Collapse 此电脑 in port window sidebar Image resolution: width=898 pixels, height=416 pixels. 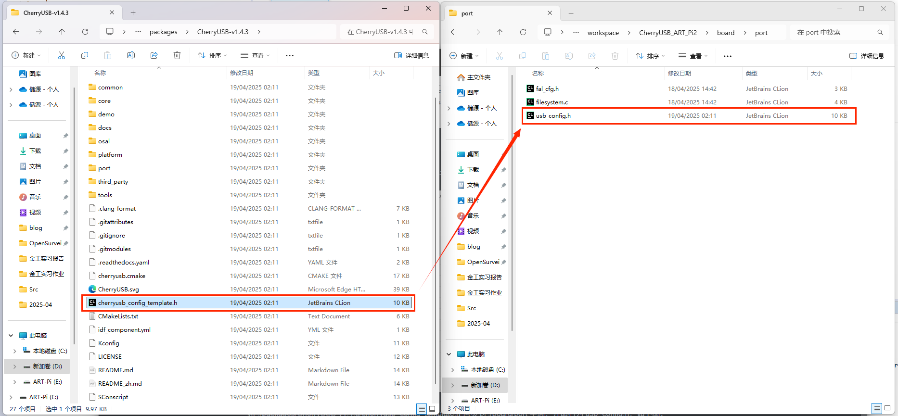[449, 354]
